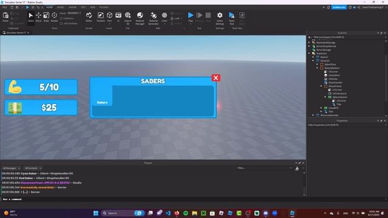Image resolution: width=388 pixels, height=218 pixels.
Task: Start a Team Test
Action: tap(232, 18)
